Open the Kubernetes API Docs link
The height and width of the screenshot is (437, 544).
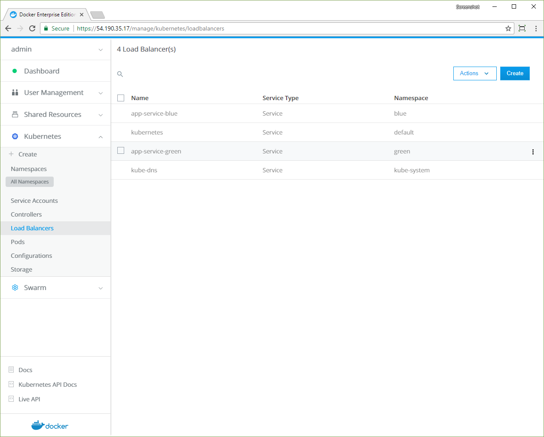[x=47, y=385]
